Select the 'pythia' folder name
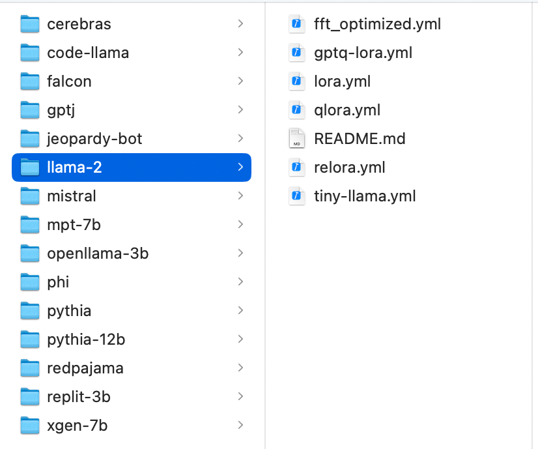The image size is (538, 449). tap(69, 311)
